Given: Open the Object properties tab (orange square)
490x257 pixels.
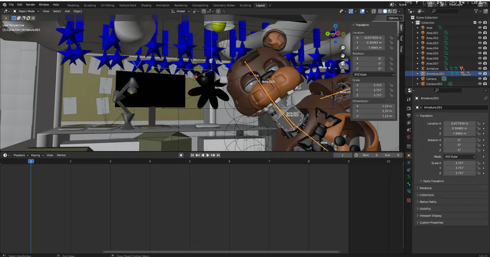Looking at the screenshot, I should coord(409,155).
